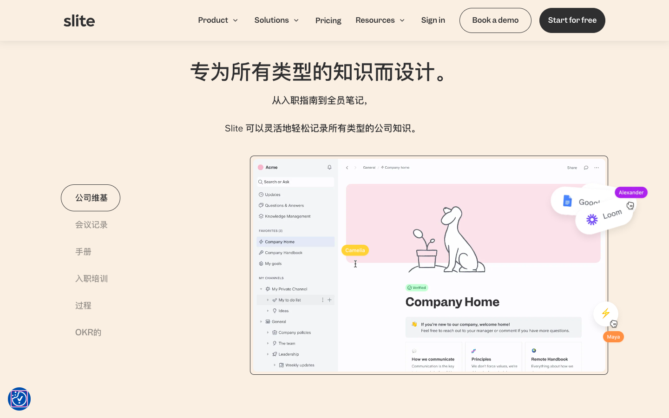Switch to the 会议记录 tab
This screenshot has width=669, height=418.
tap(92, 225)
